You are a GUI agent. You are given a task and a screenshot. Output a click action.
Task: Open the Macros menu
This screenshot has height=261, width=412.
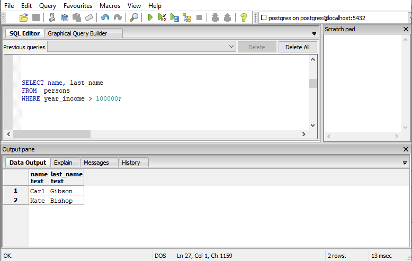click(110, 6)
